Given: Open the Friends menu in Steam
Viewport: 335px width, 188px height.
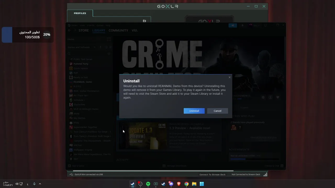Looking at the screenshot, I should [91, 25].
